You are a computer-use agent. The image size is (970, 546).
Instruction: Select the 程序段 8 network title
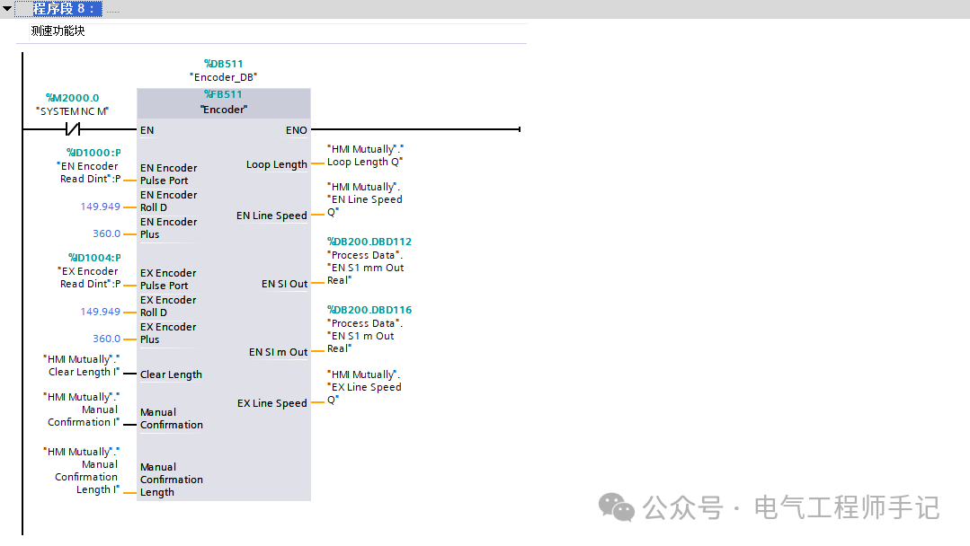pyautogui.click(x=63, y=9)
